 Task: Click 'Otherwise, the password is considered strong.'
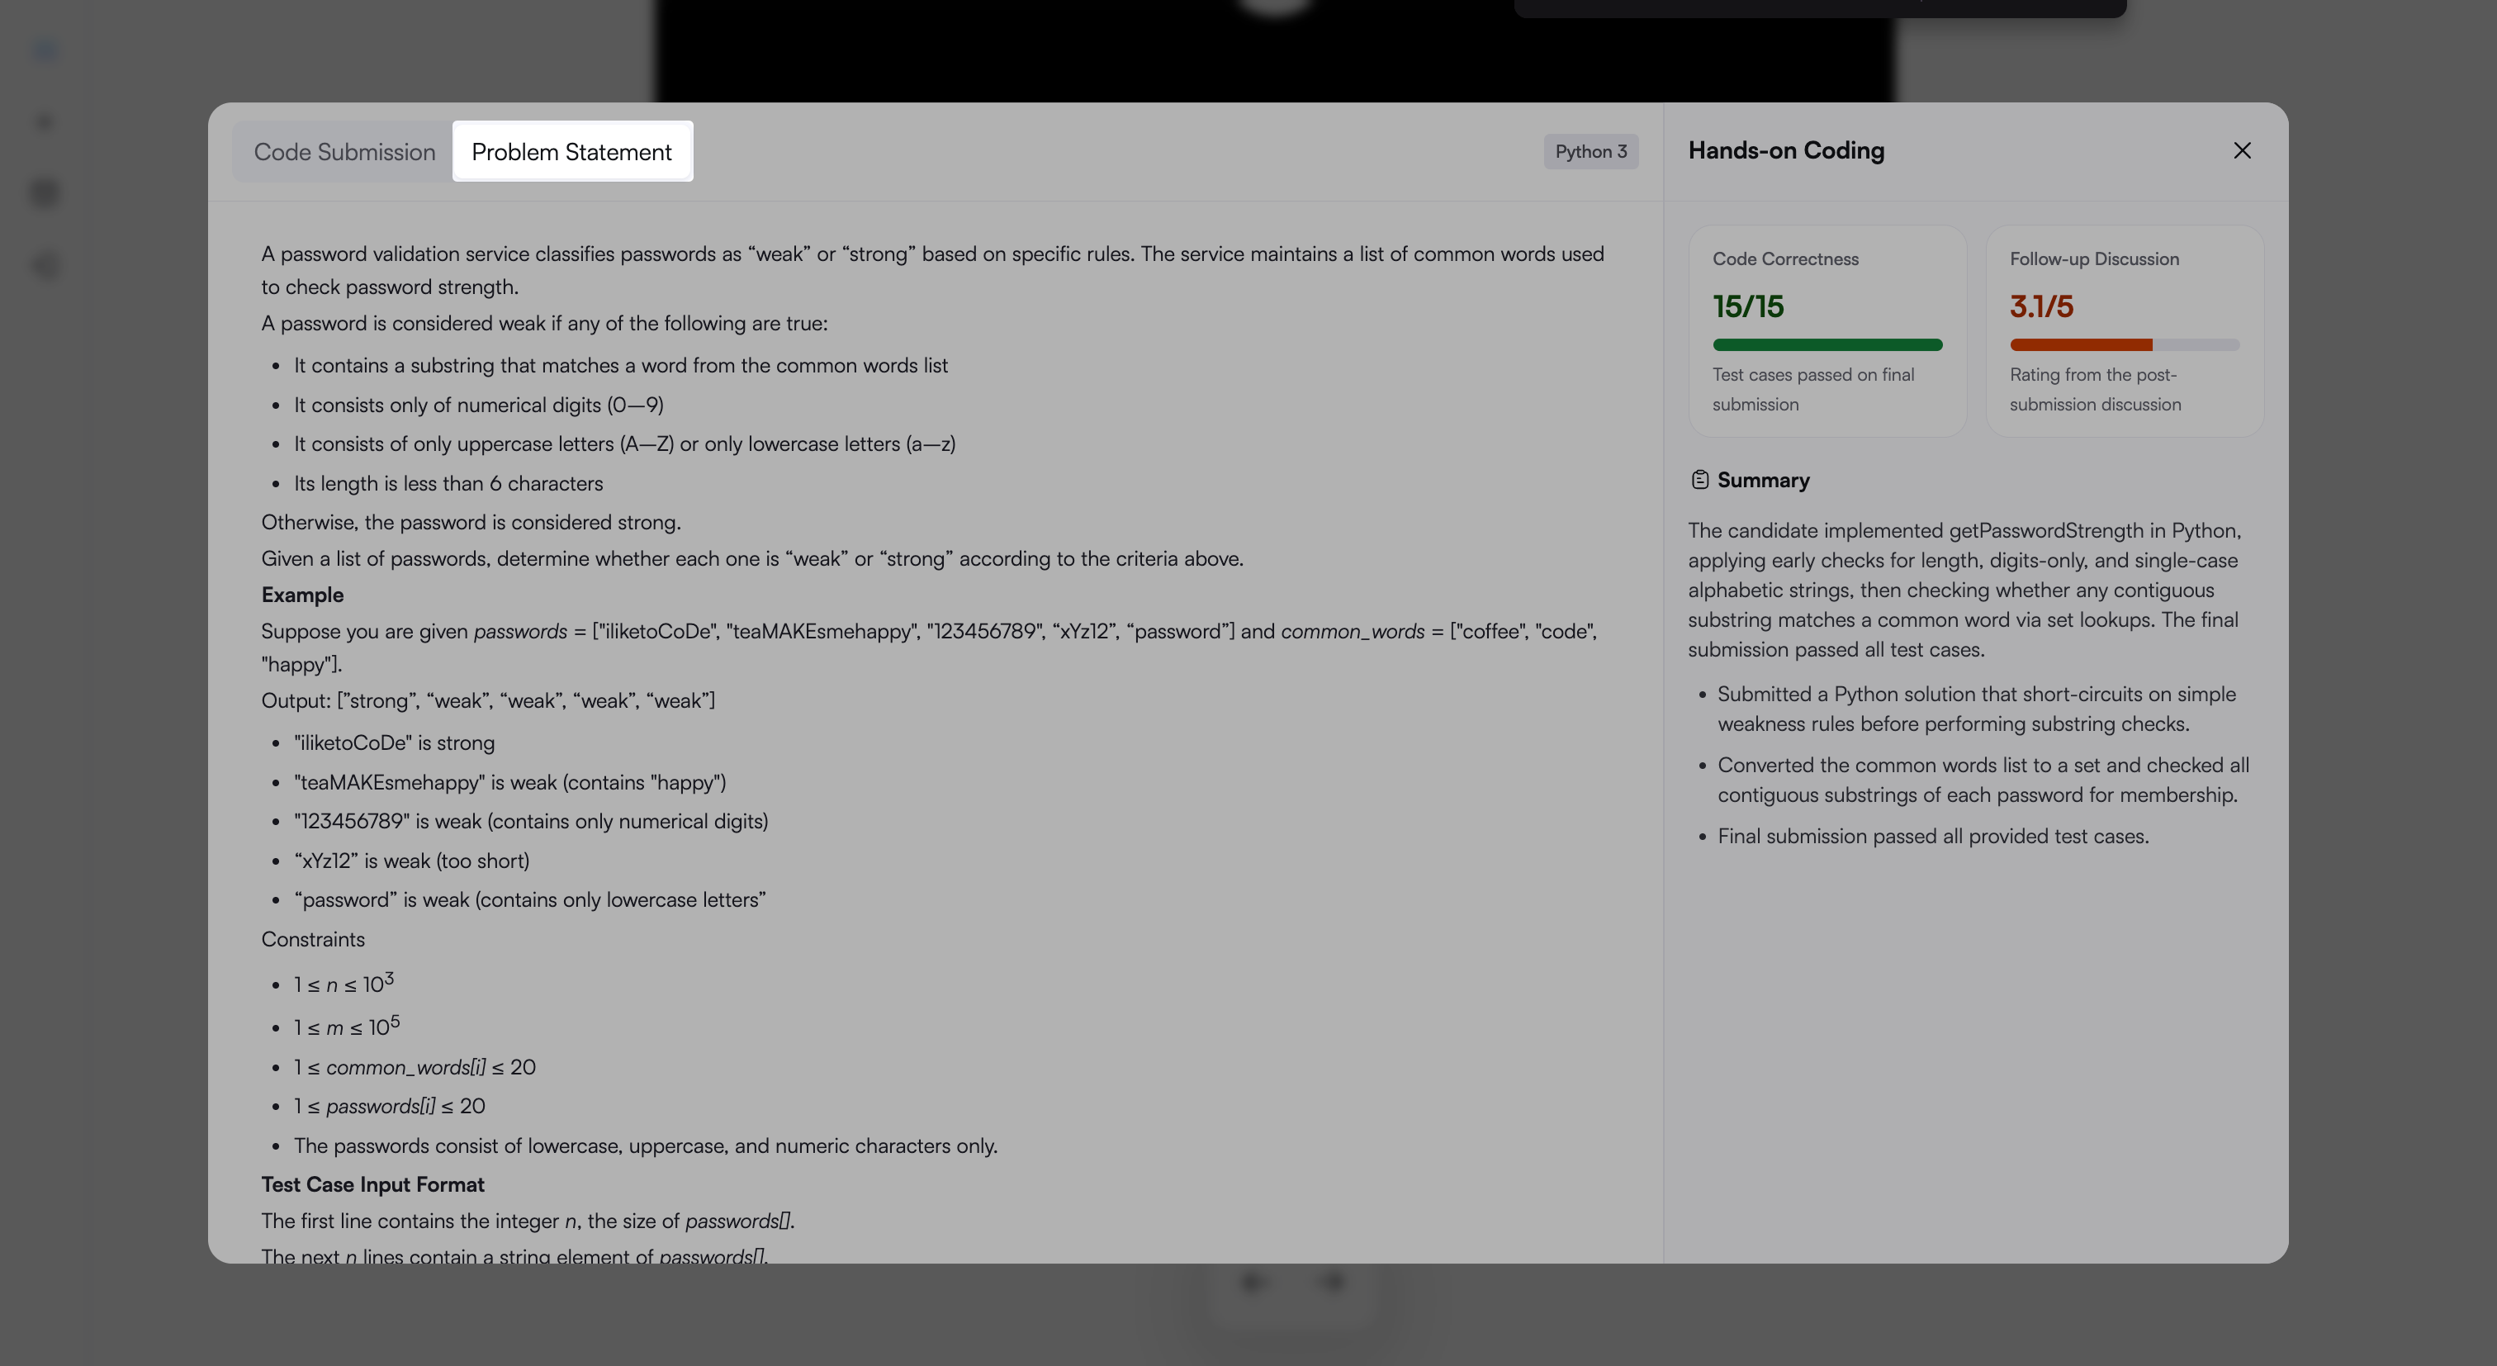point(470,522)
